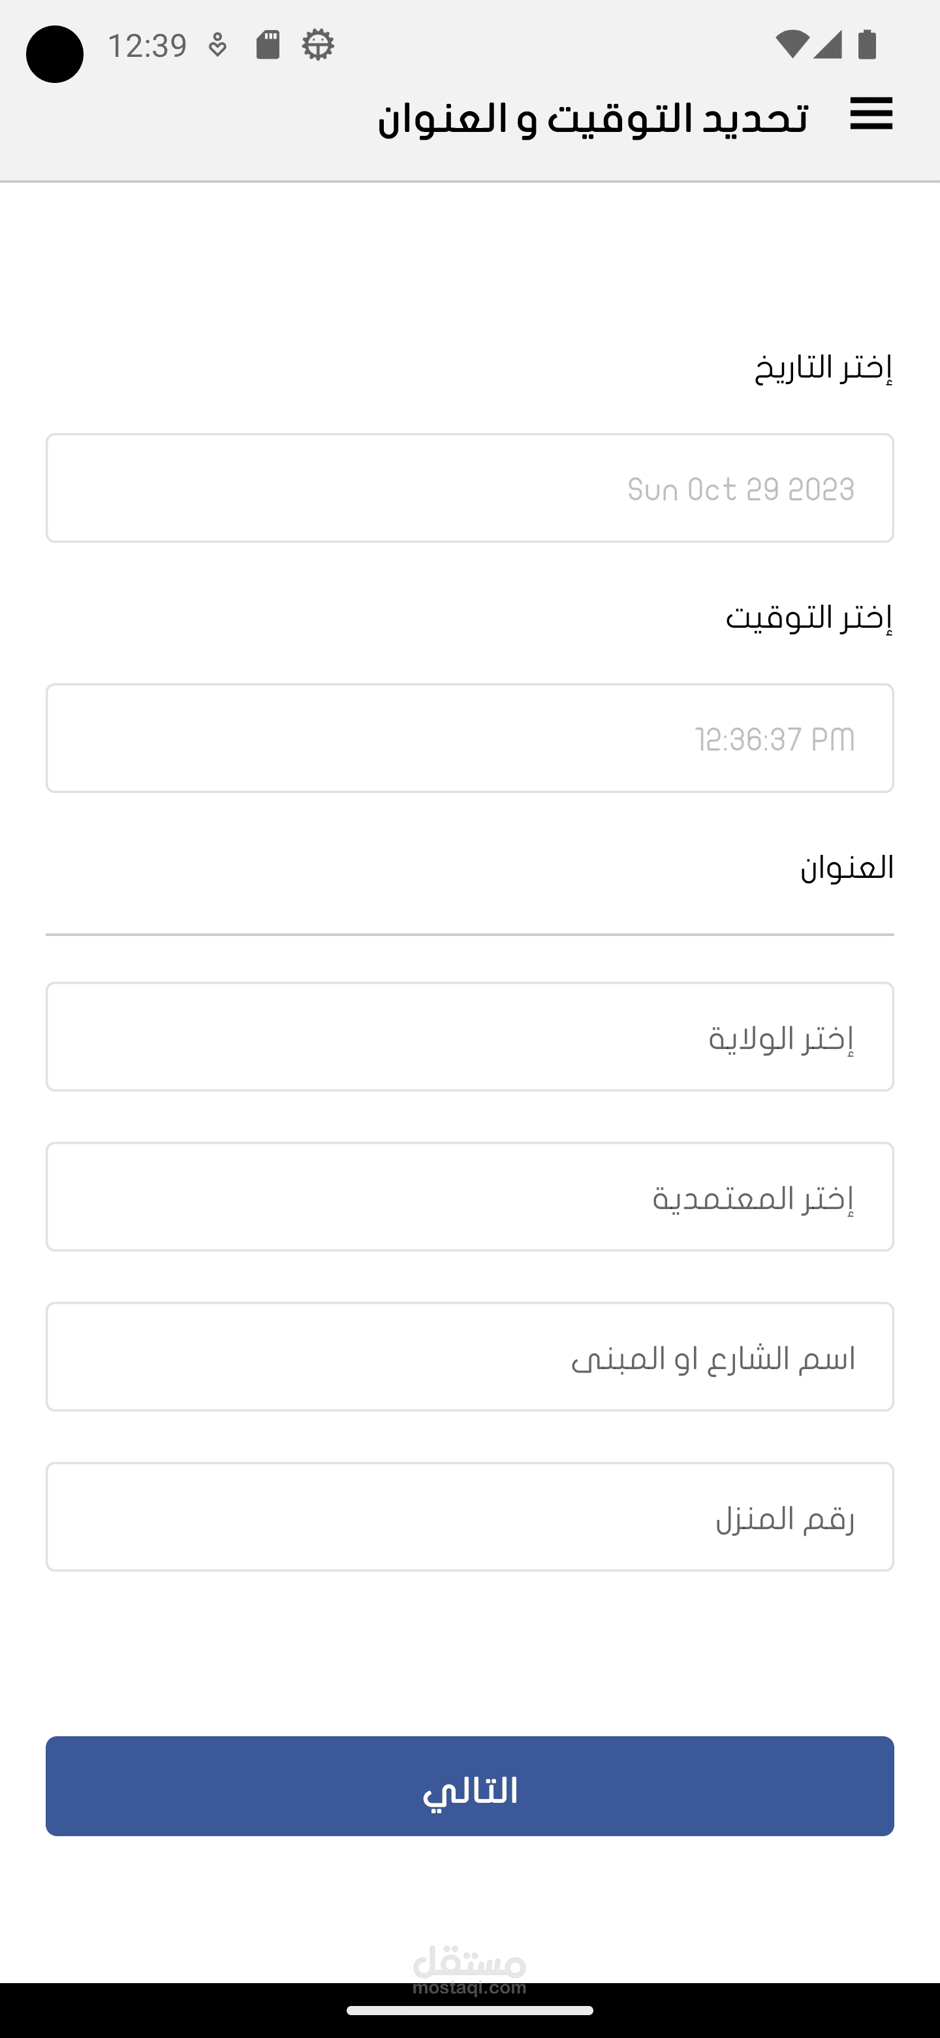
Task: Expand the إختر الولاية selector
Action: click(469, 1037)
